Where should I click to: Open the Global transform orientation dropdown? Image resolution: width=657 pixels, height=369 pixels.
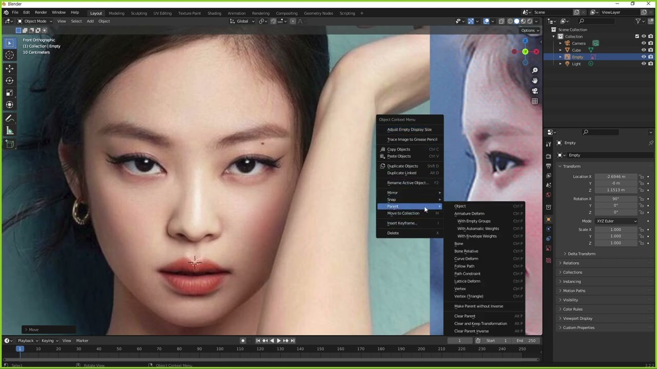coord(242,21)
